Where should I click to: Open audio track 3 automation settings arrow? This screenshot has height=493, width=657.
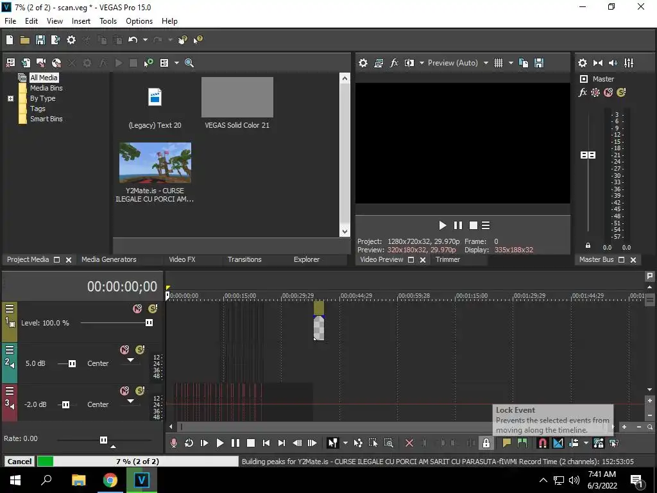pos(131,401)
